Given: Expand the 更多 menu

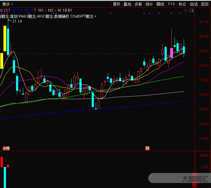Looking at the screenshot, I should (7, 4).
